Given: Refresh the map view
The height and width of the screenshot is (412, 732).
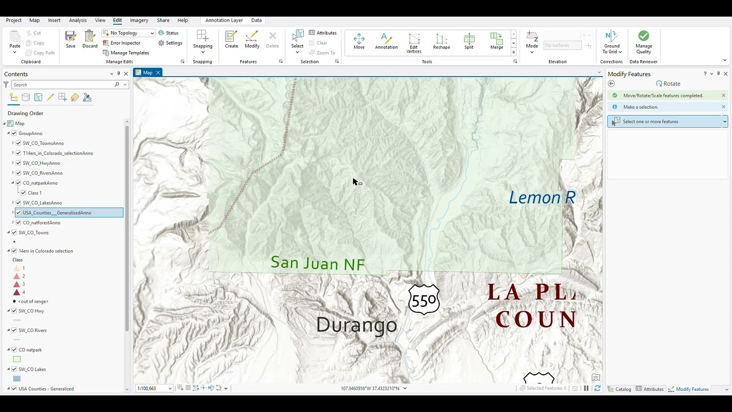Looking at the screenshot, I should pos(598,389).
